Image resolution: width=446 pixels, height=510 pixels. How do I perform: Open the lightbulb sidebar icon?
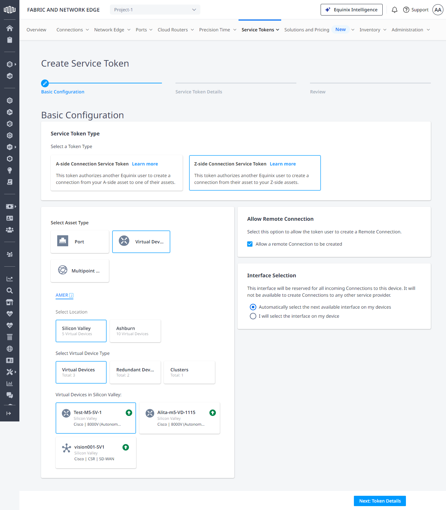10,170
